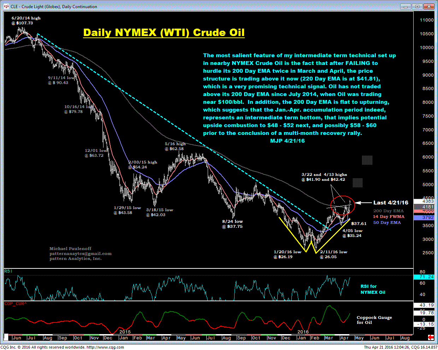This screenshot has height=350, width=438.
Task: Click the $37.61 price annotation
Action: tap(359, 224)
